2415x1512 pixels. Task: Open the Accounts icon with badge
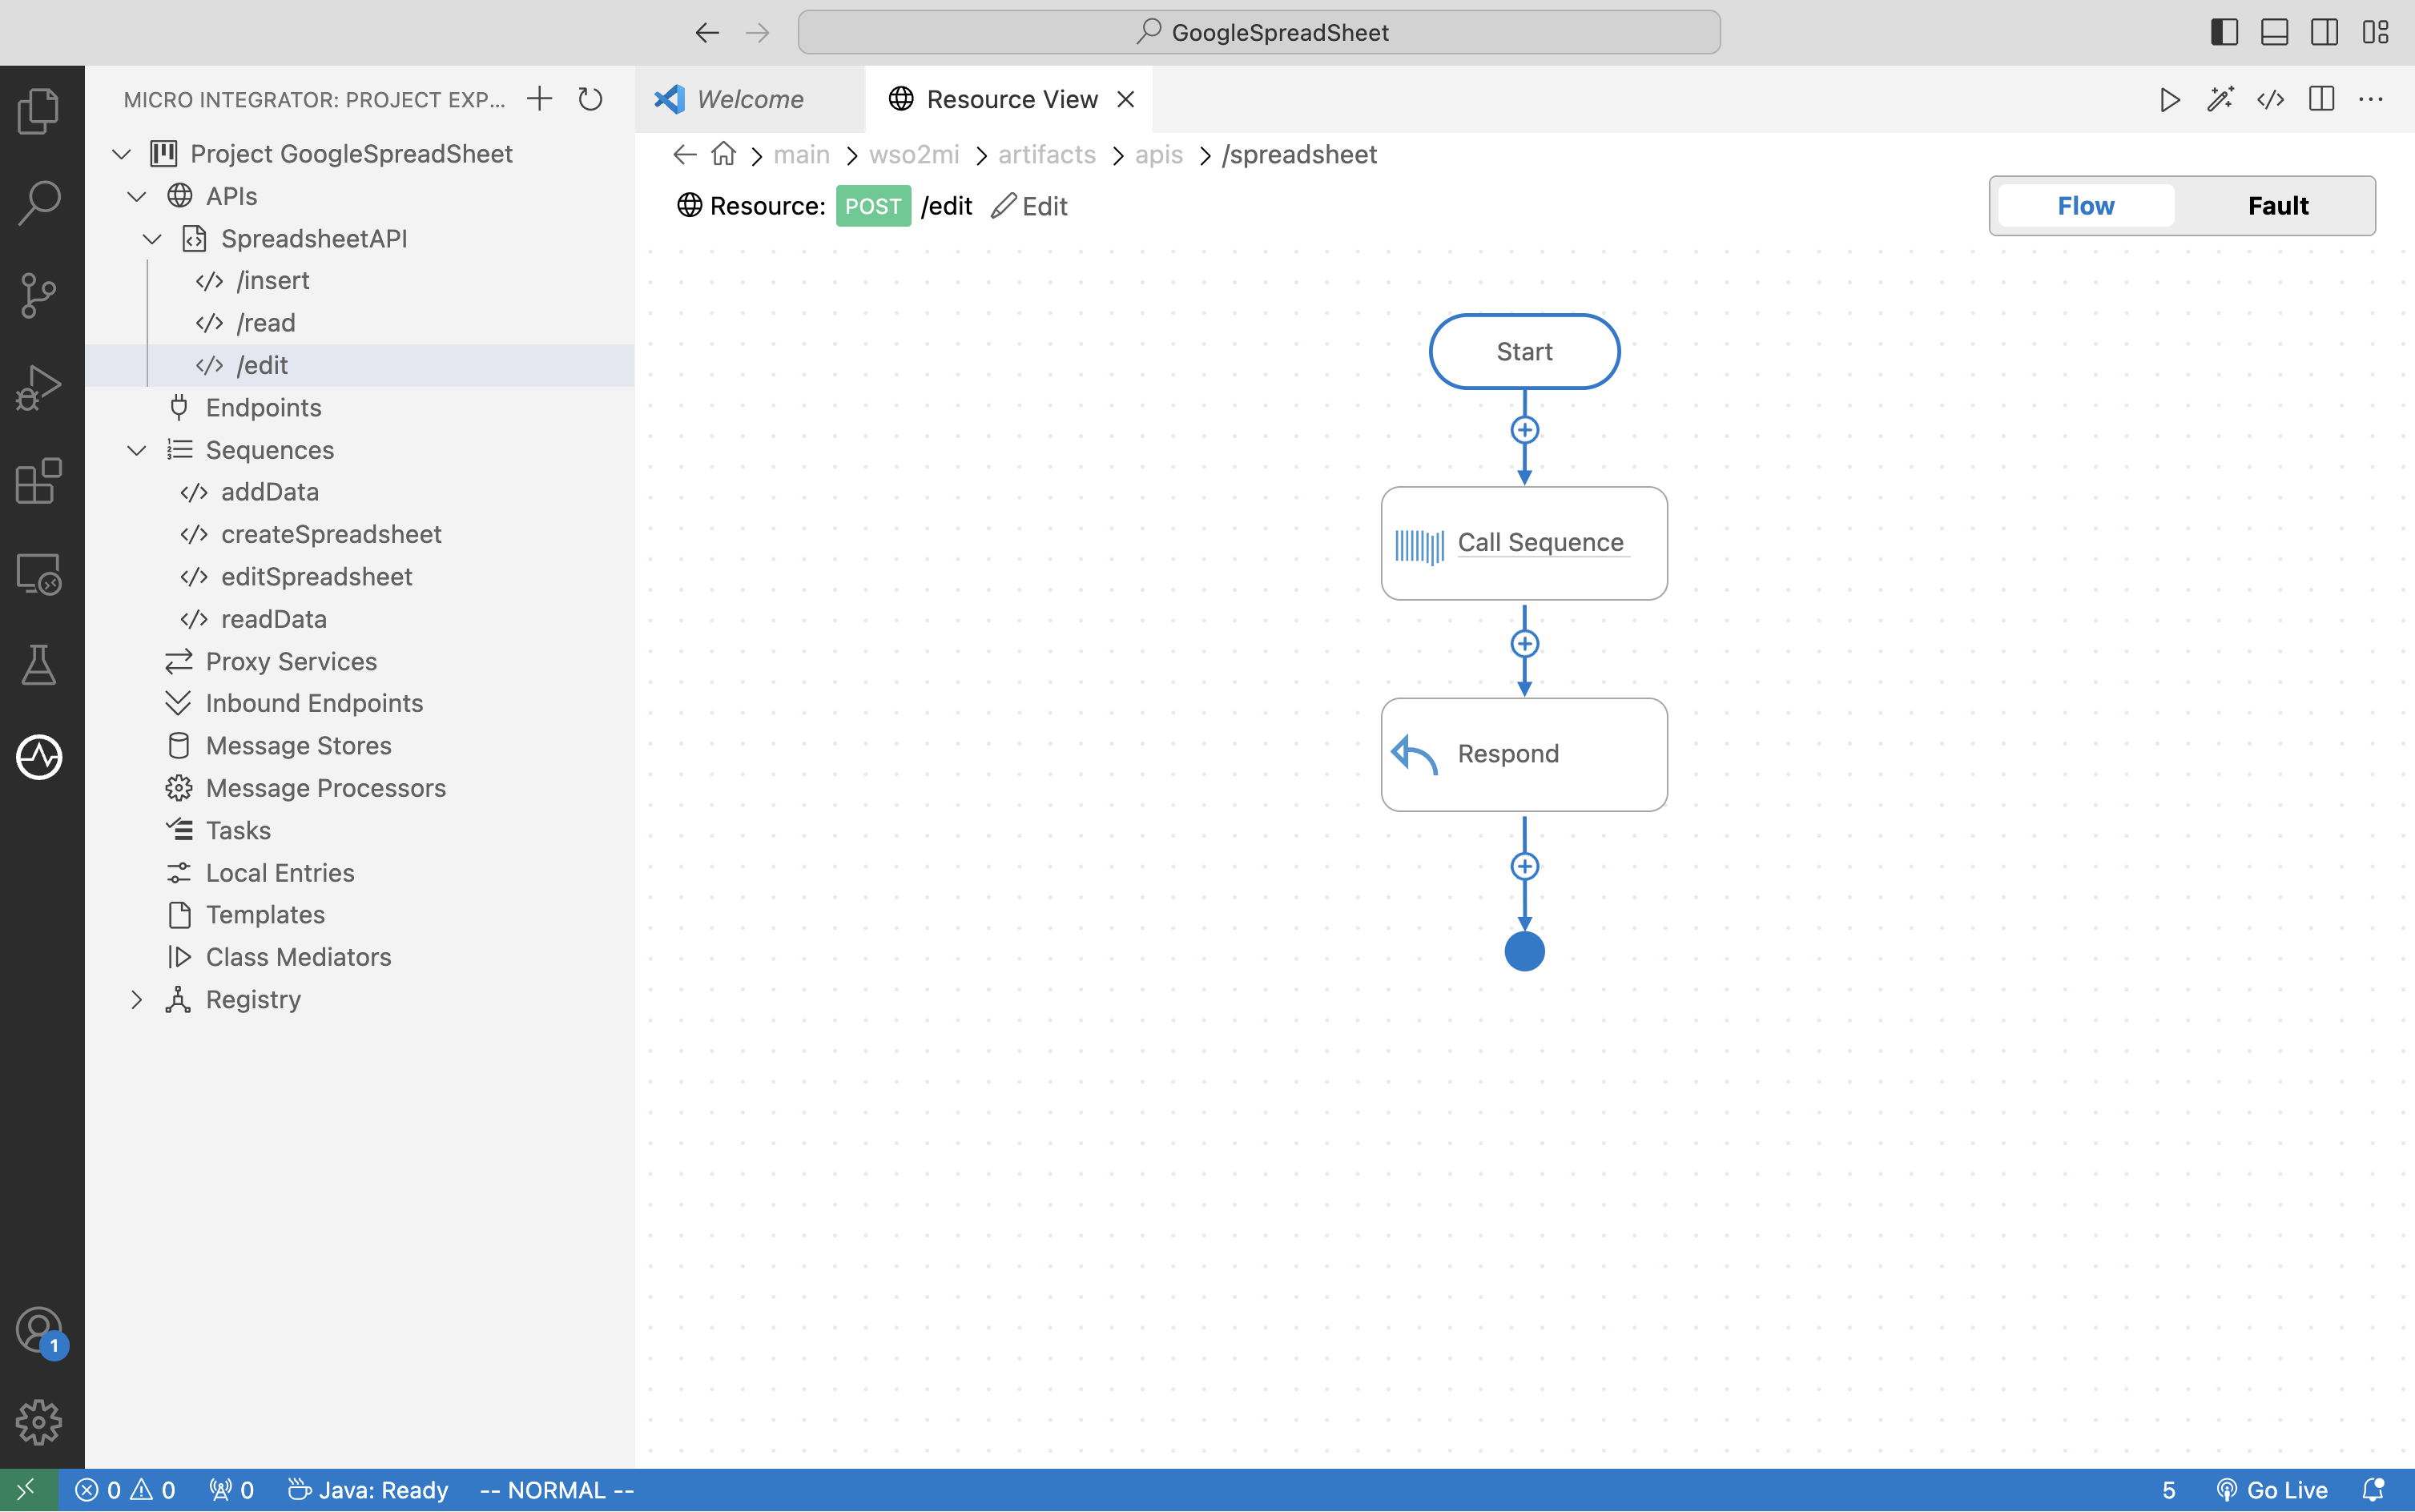click(39, 1331)
